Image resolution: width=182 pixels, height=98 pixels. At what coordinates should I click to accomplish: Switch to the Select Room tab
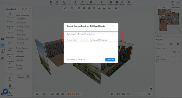coord(176,7)
